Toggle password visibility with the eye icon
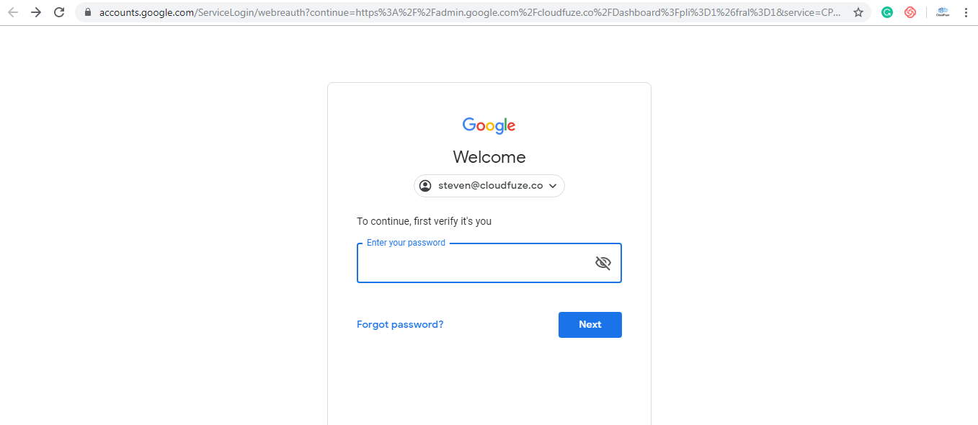This screenshot has width=978, height=425. click(603, 263)
